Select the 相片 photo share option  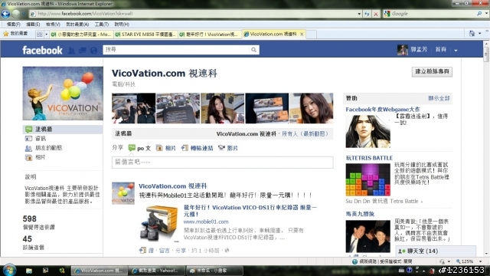tap(166, 148)
